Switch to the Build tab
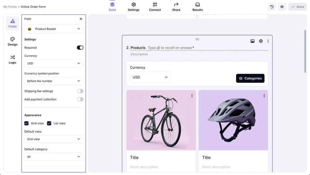This screenshot has height=175, width=310. tap(112, 7)
